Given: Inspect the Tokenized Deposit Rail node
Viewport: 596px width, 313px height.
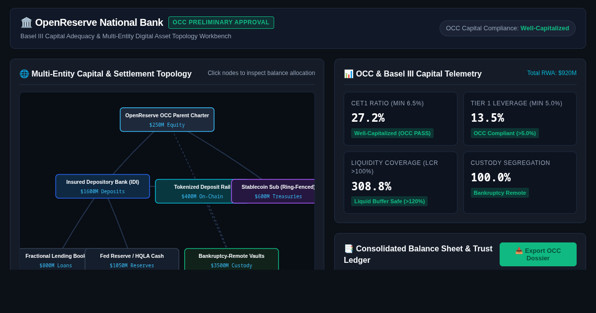Looking at the screenshot, I should click(x=194, y=191).
